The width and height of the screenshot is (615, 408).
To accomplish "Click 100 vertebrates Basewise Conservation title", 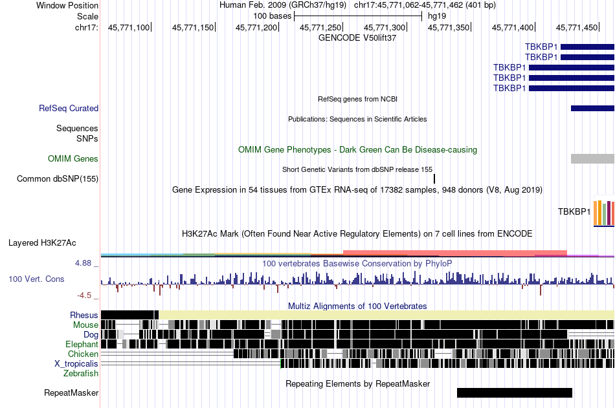I will point(357,263).
